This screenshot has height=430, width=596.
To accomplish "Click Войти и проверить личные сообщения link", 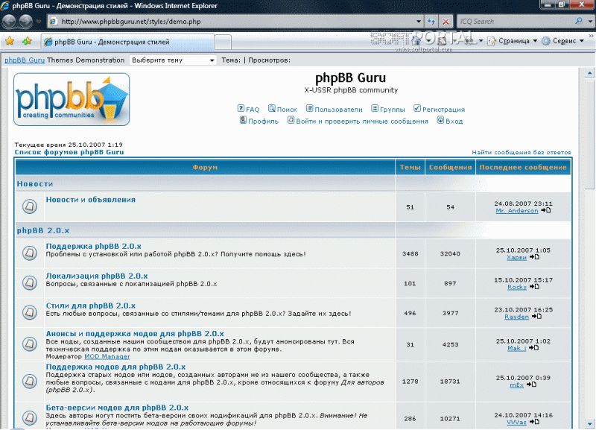I will point(358,121).
